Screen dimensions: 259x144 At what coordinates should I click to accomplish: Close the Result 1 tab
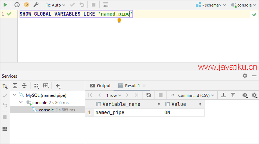[144, 86]
